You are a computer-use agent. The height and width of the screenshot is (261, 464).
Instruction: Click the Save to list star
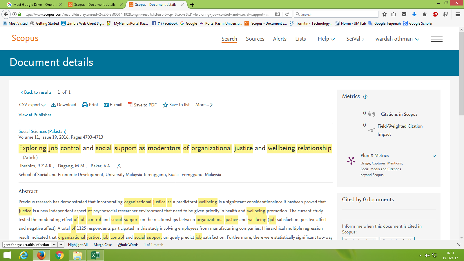coord(165,105)
